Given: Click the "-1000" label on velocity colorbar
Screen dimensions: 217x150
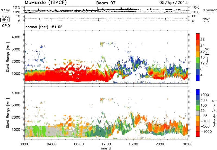Looking at the screenshot, I should pyautogui.click(x=206, y=132).
